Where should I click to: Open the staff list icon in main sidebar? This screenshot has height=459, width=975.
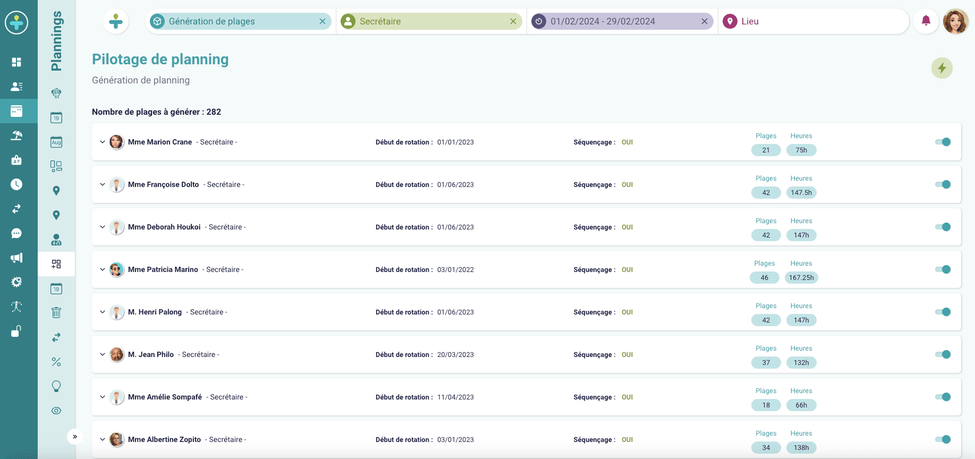pos(16,87)
